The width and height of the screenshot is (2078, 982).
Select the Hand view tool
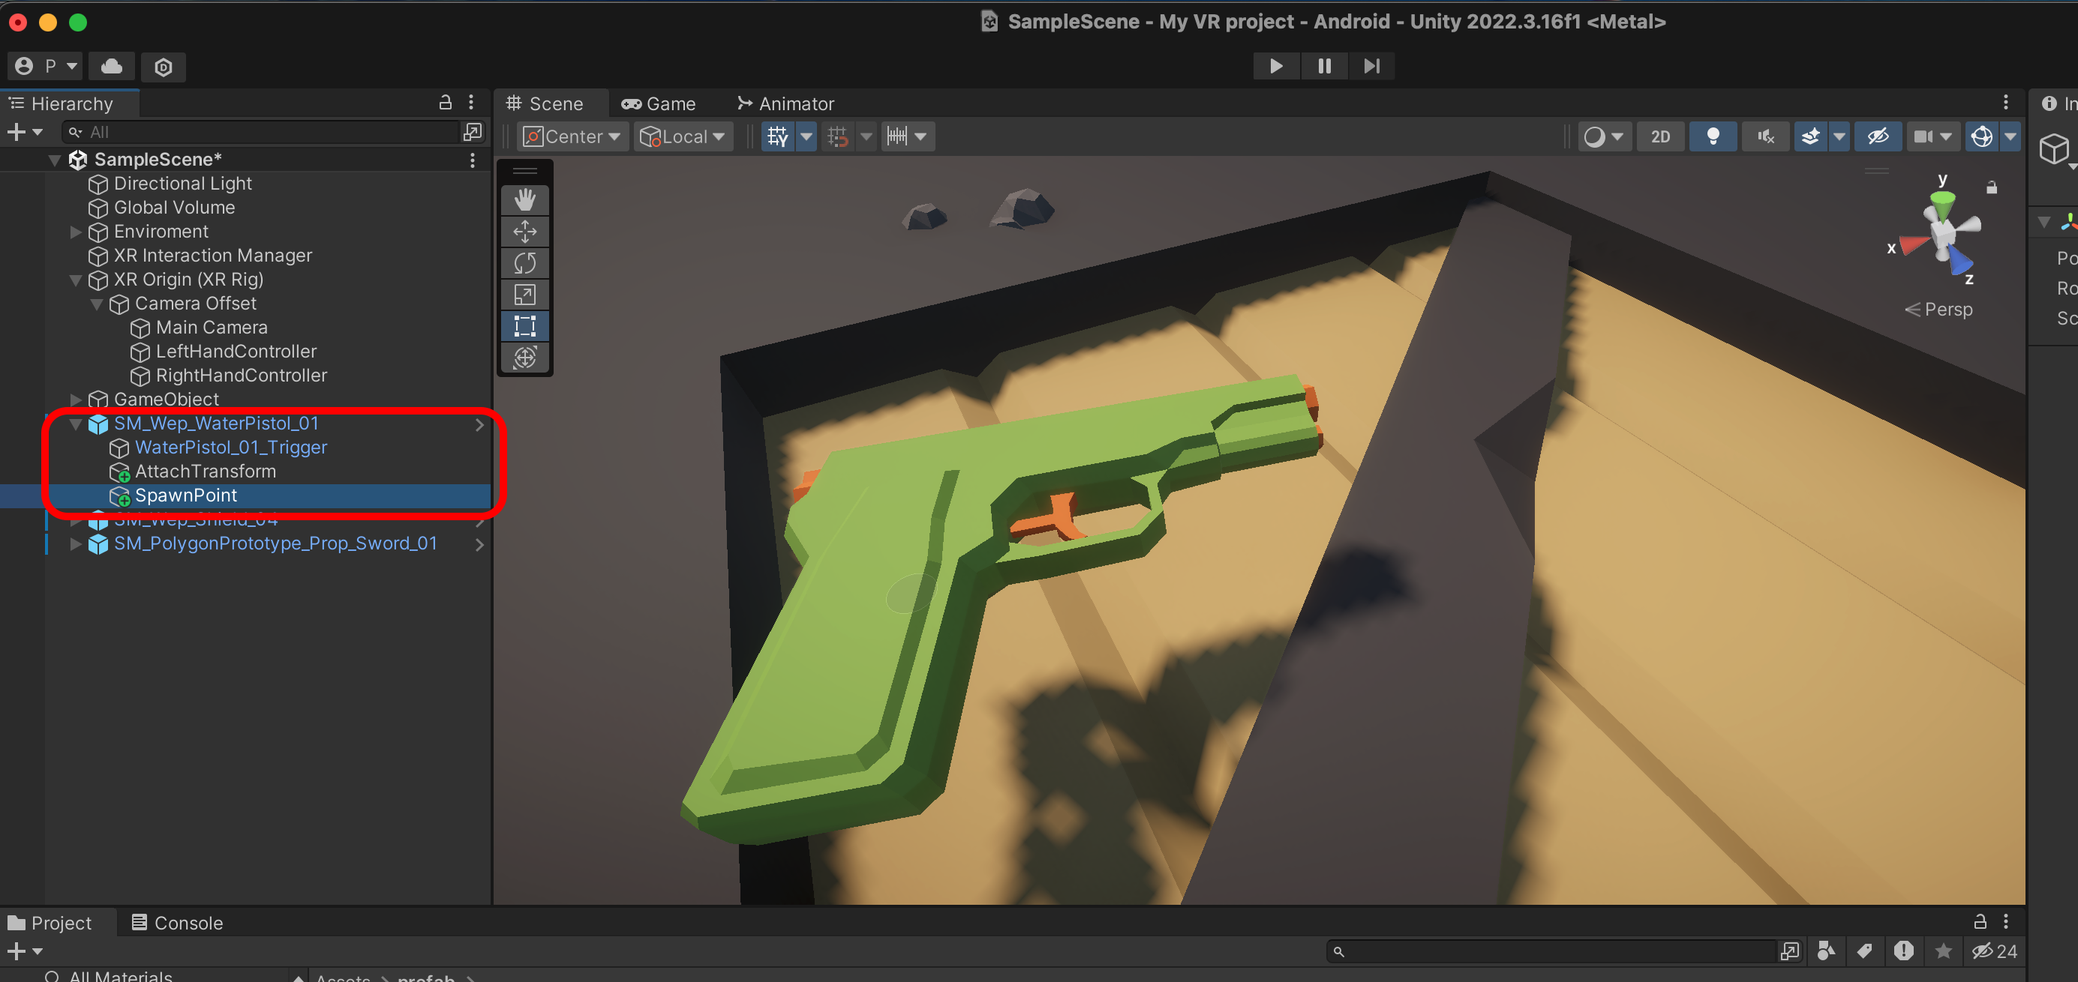click(x=524, y=199)
